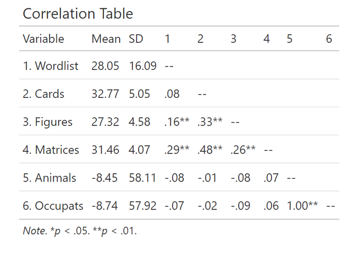Select the Variable column header
Image resolution: width=352 pixels, height=253 pixels.
coord(43,39)
